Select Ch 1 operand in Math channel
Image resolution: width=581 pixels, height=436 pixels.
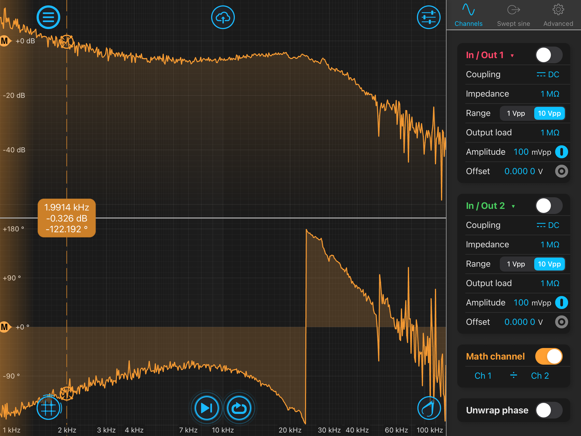pos(483,376)
